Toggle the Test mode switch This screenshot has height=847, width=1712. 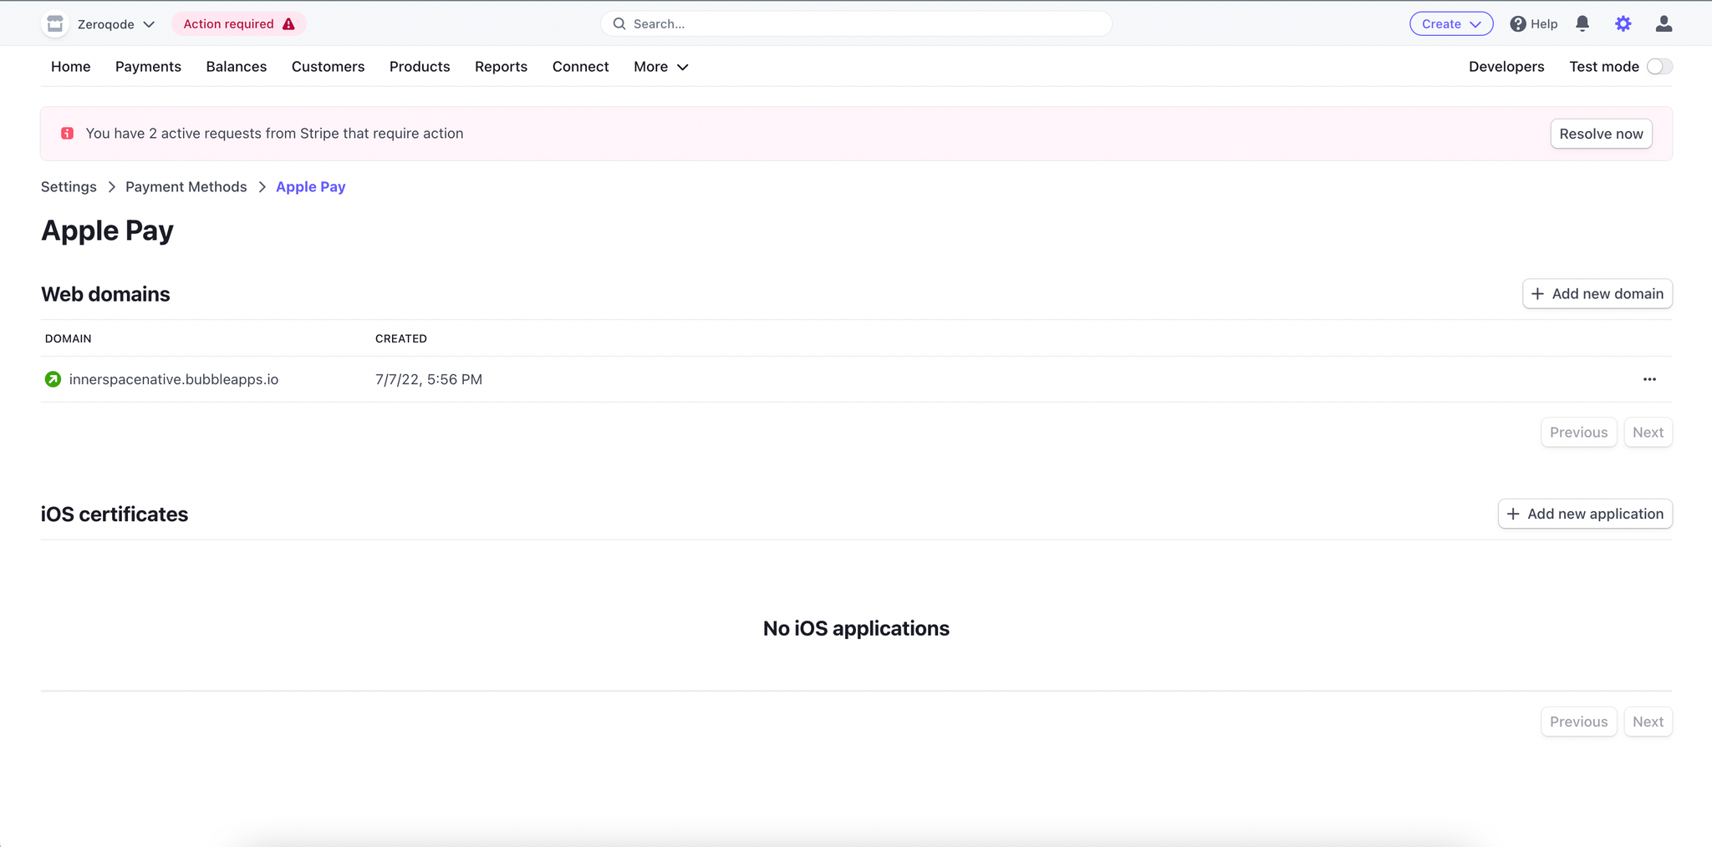coord(1659,67)
